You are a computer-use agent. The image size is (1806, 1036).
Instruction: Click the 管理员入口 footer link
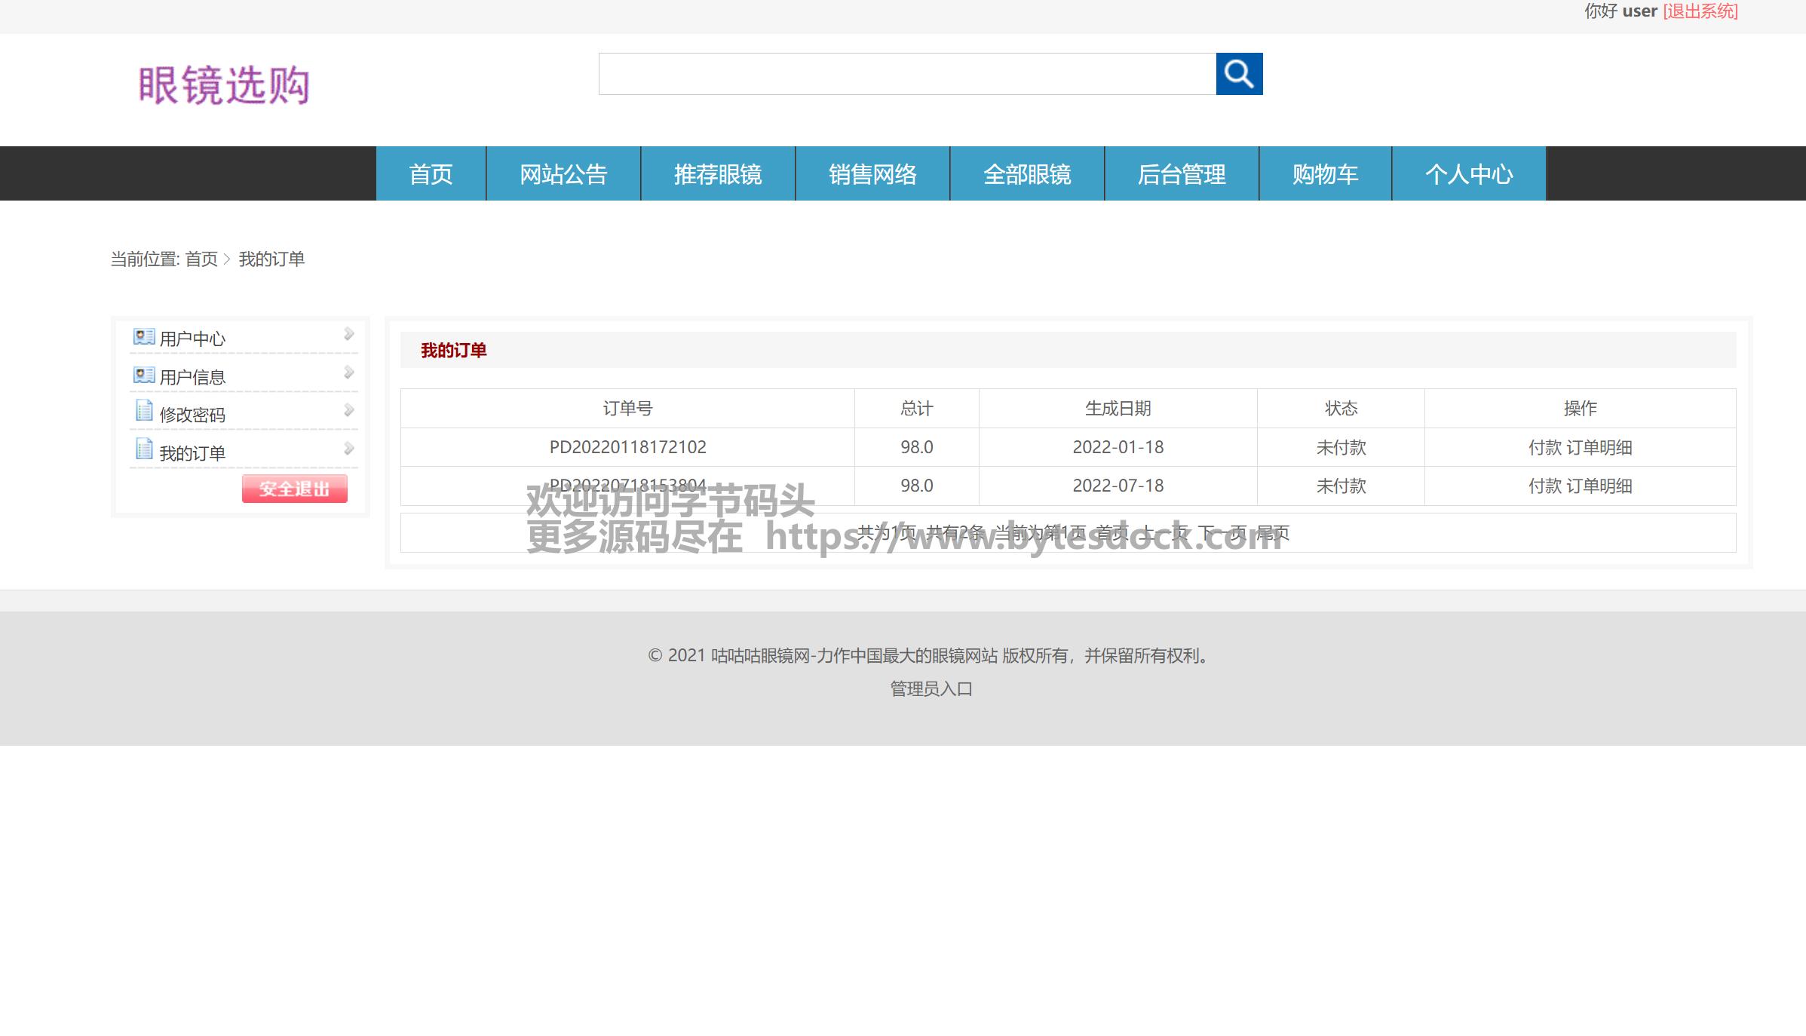point(931,689)
